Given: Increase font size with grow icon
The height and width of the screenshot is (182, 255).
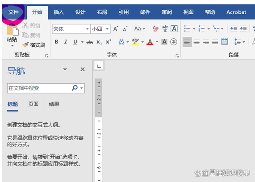Looking at the screenshot, I should click(x=116, y=29).
